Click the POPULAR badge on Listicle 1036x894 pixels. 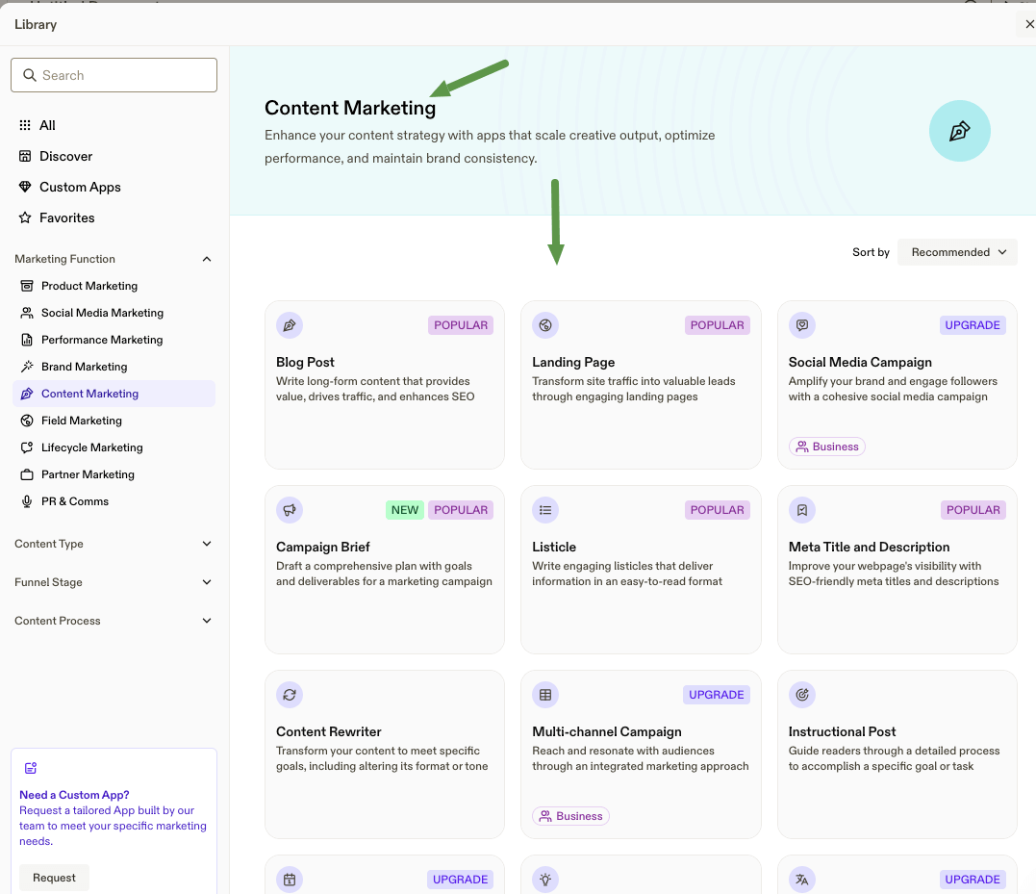717,510
